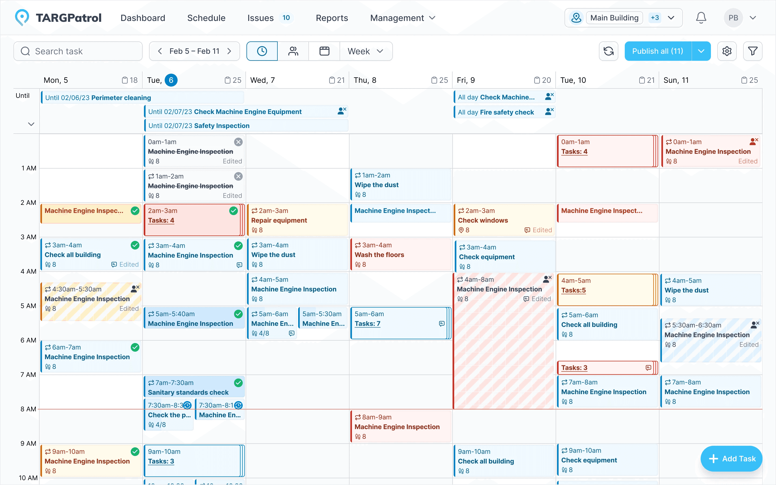Click the Search task field

[x=78, y=51]
